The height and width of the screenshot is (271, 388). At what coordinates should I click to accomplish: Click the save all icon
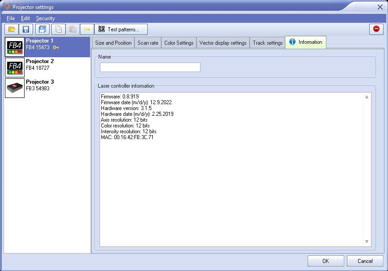click(42, 30)
